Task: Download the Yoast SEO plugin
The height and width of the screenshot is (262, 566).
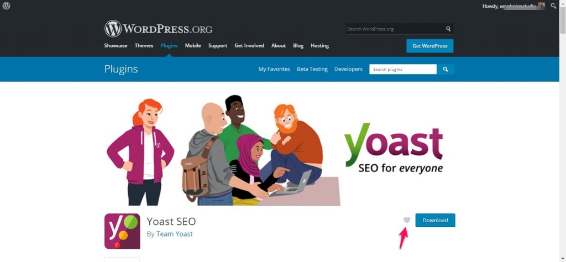Action: (436, 220)
